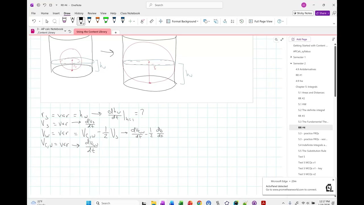Sort pages using the sort icon
The height and width of the screenshot is (205, 364).
[334, 39]
